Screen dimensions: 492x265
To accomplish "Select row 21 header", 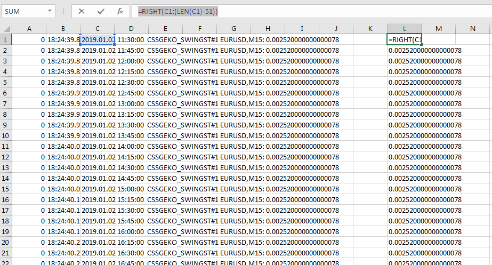I will click(x=6, y=253).
